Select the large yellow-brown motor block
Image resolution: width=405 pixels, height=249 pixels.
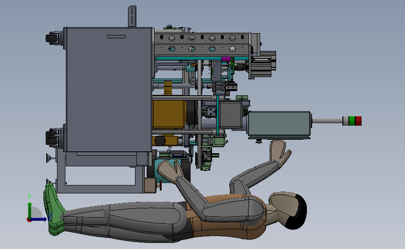click(x=169, y=114)
